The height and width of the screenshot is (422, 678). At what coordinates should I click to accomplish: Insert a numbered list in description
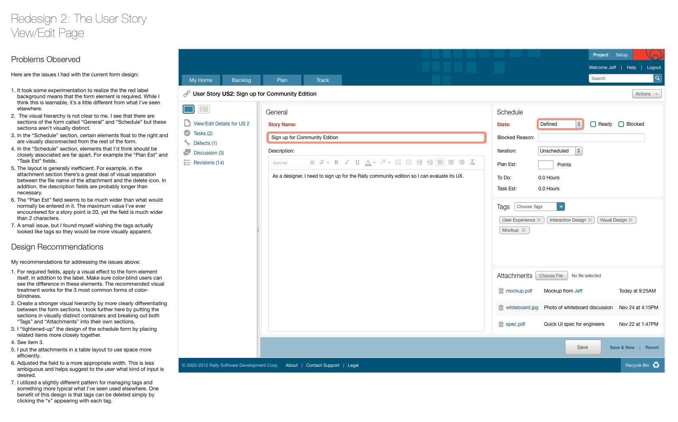398,162
